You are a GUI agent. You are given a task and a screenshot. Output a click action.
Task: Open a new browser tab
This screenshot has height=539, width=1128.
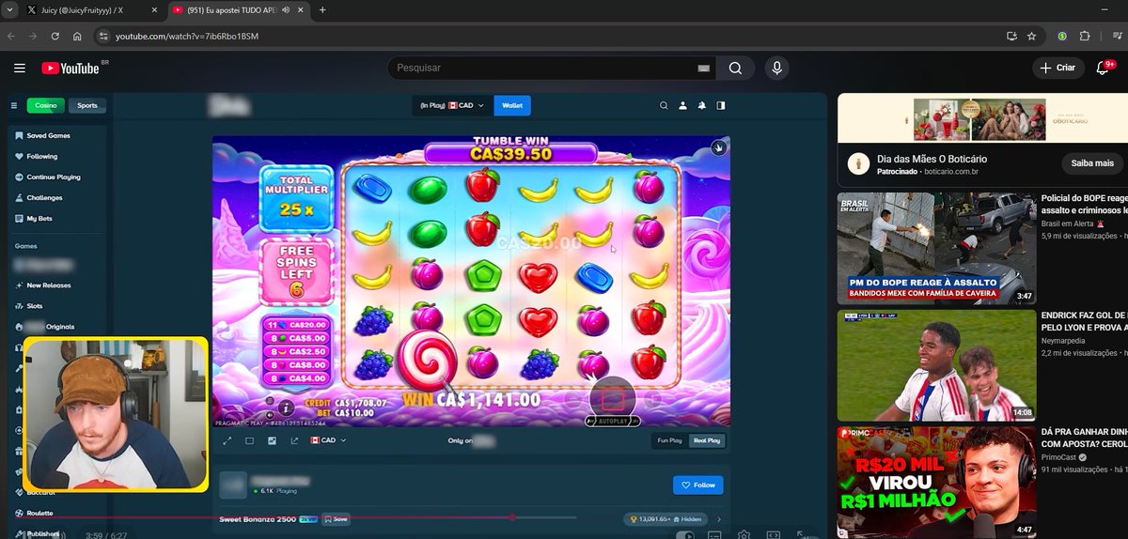pos(322,9)
